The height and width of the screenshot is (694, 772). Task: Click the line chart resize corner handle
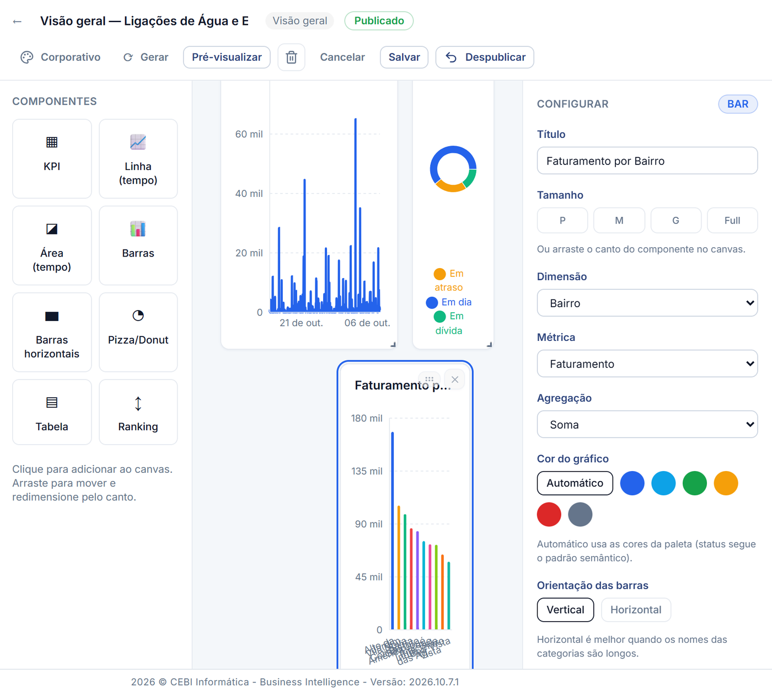pyautogui.click(x=393, y=345)
